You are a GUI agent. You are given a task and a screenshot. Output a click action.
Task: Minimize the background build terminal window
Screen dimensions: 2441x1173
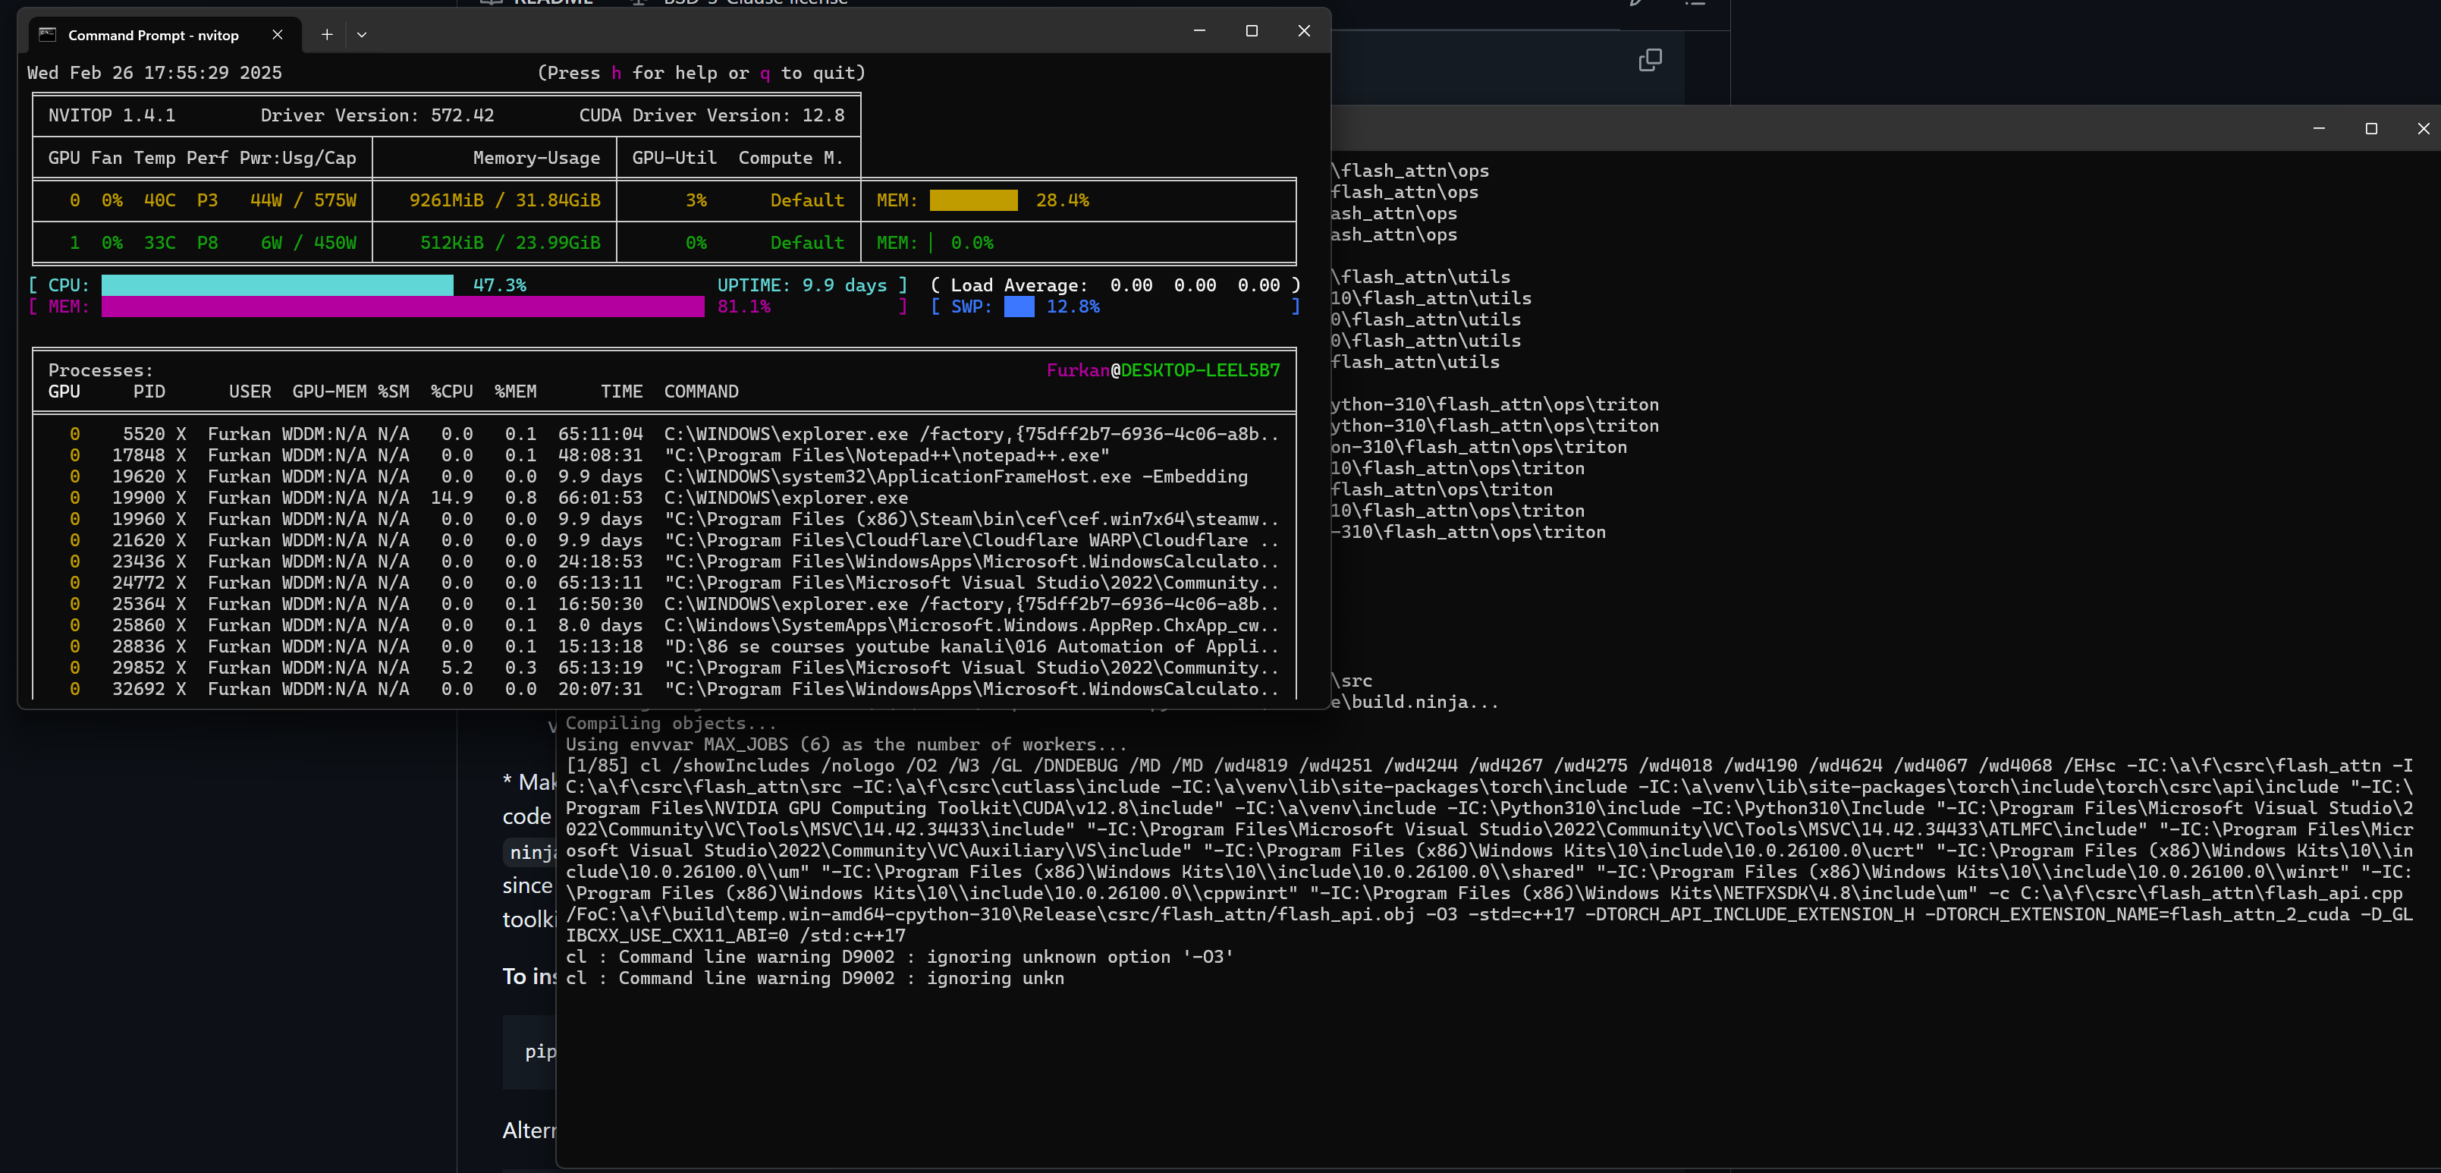[2319, 129]
